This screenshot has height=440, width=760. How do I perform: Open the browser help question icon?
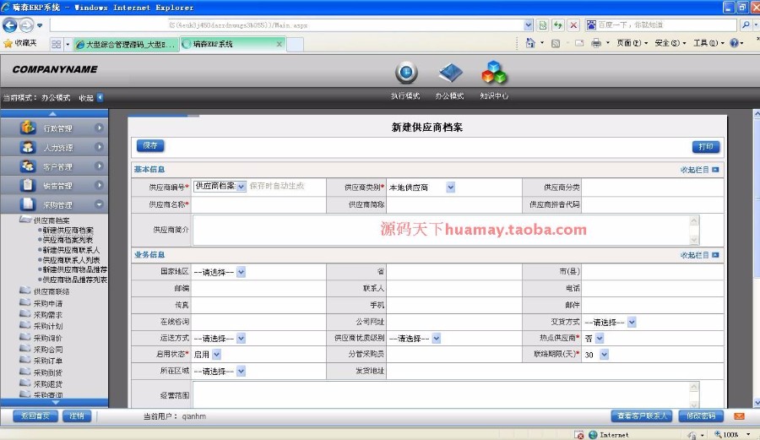735,43
